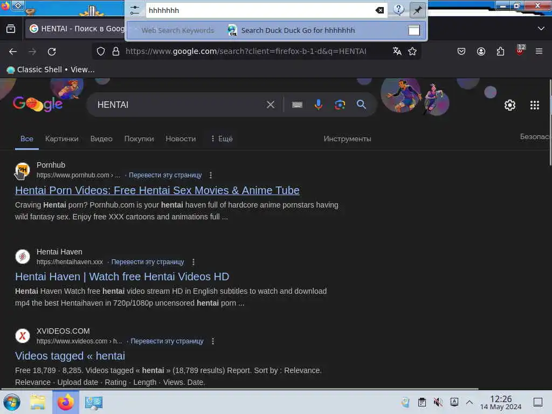Submit search with magnifier icon
Image resolution: width=552 pixels, height=414 pixels.
point(361,104)
